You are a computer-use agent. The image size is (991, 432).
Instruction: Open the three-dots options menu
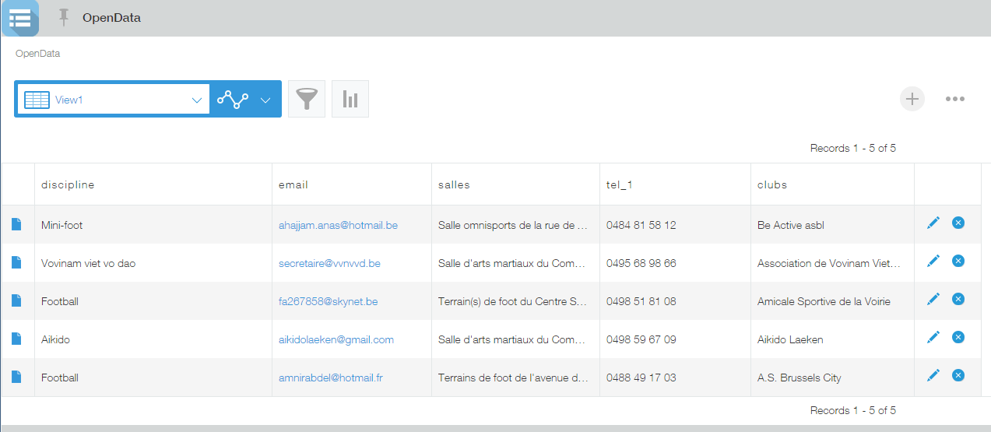955,99
